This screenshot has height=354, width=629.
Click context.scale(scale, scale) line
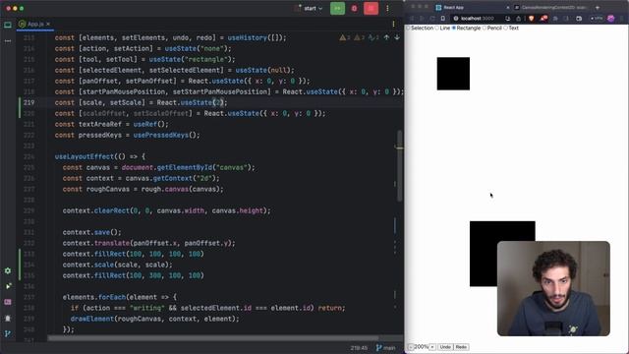(x=118, y=265)
